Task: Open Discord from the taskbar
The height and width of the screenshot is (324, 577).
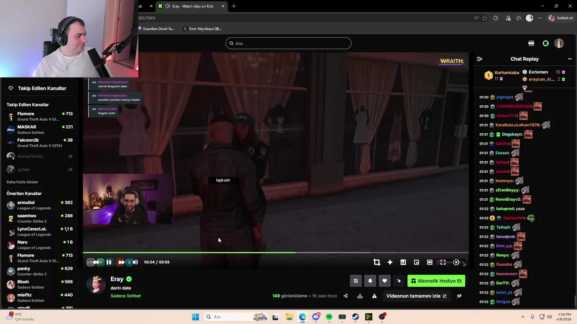Action: pyautogui.click(x=316, y=317)
